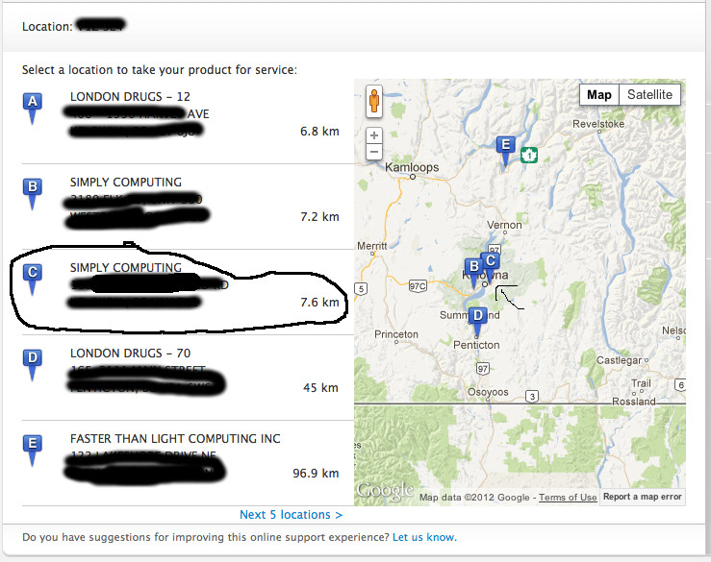Click Merritt label on map
This screenshot has width=711, height=562.
click(x=371, y=246)
